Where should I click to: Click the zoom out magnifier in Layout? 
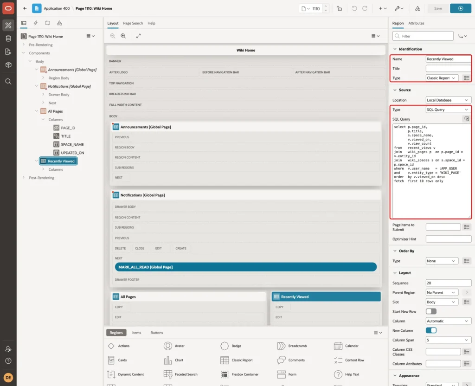point(113,36)
